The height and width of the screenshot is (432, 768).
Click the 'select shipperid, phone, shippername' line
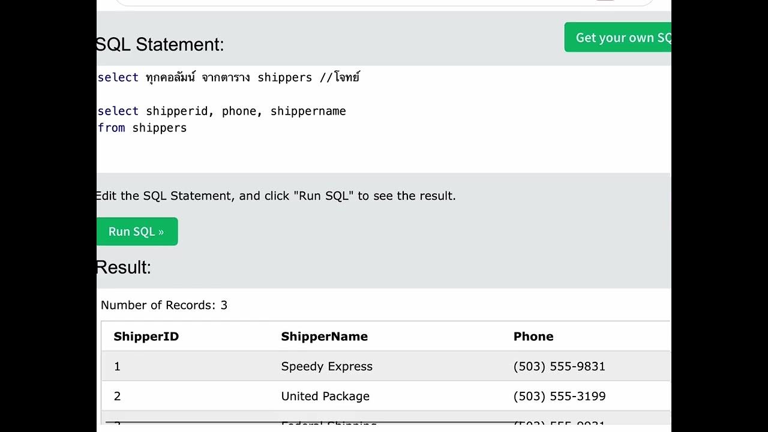point(221,111)
